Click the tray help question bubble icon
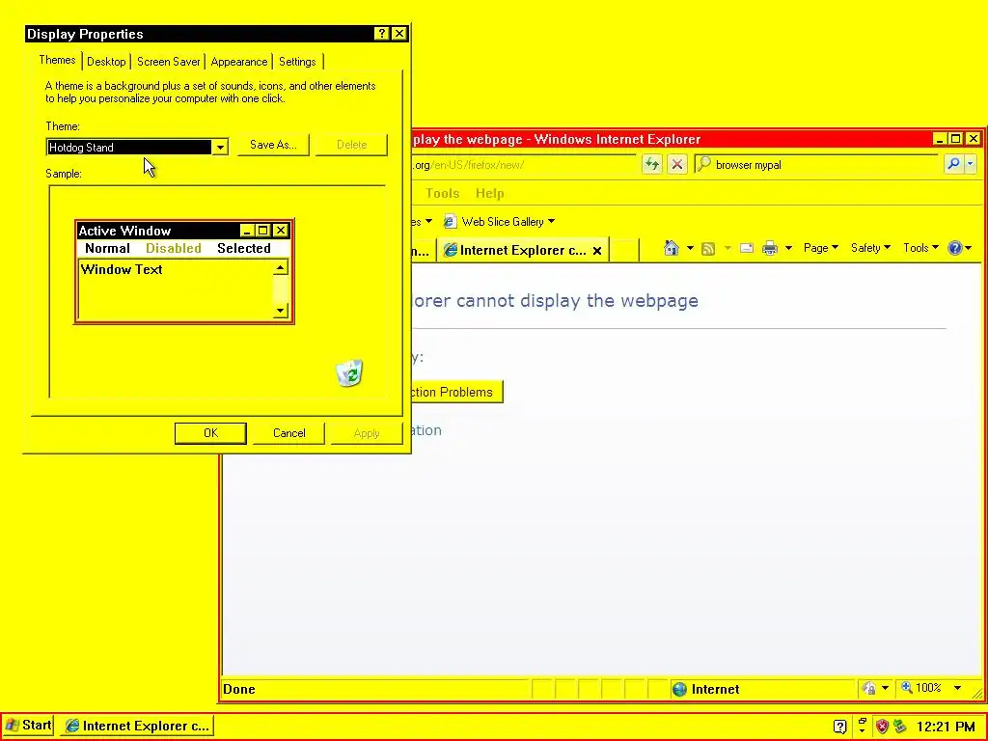 click(840, 727)
